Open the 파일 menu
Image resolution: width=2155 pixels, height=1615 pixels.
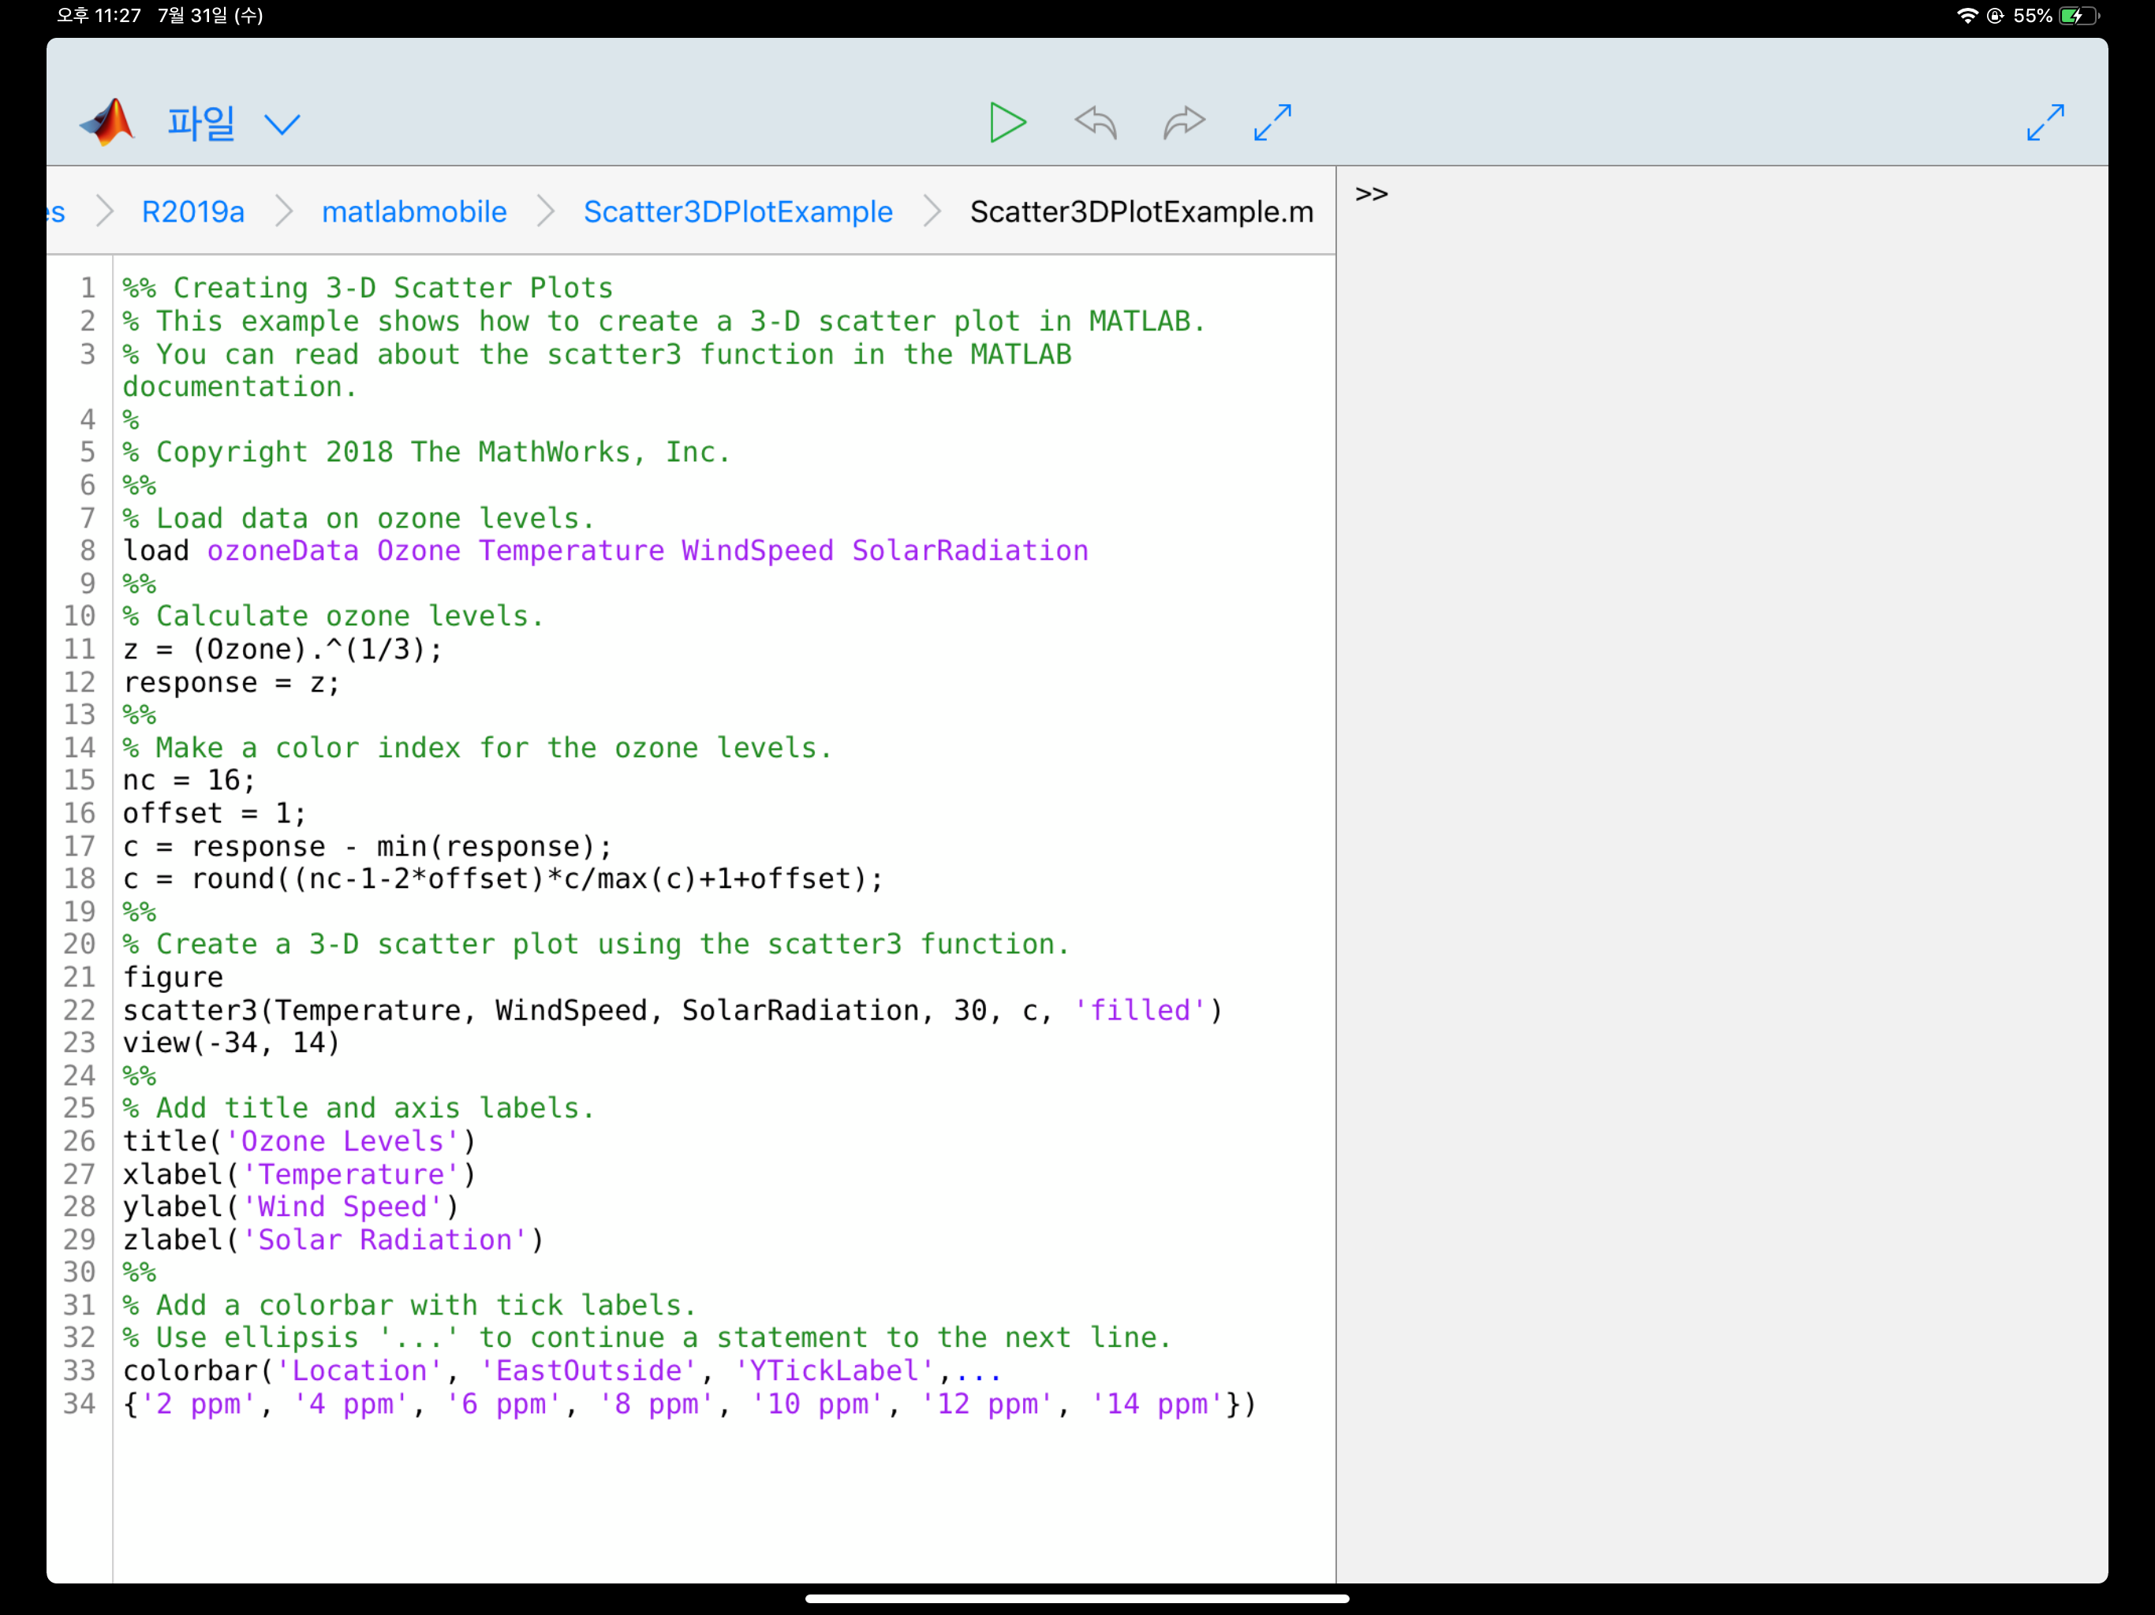point(200,124)
